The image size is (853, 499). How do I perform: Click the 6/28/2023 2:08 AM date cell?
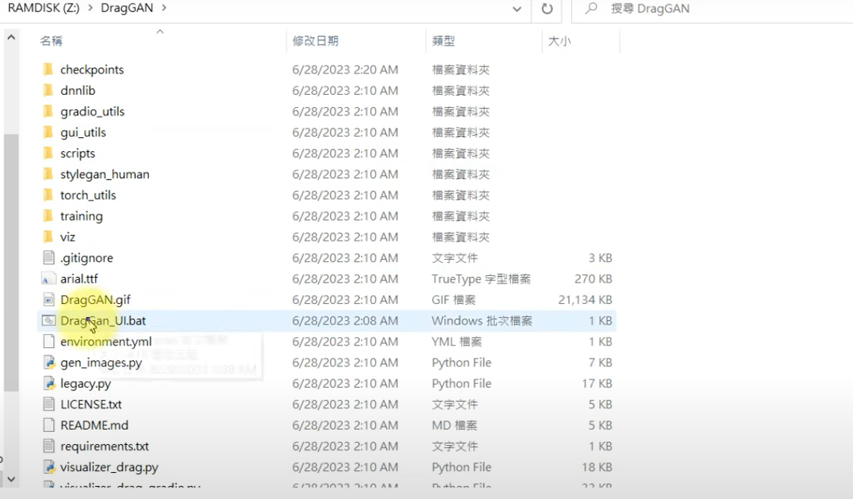(x=345, y=321)
